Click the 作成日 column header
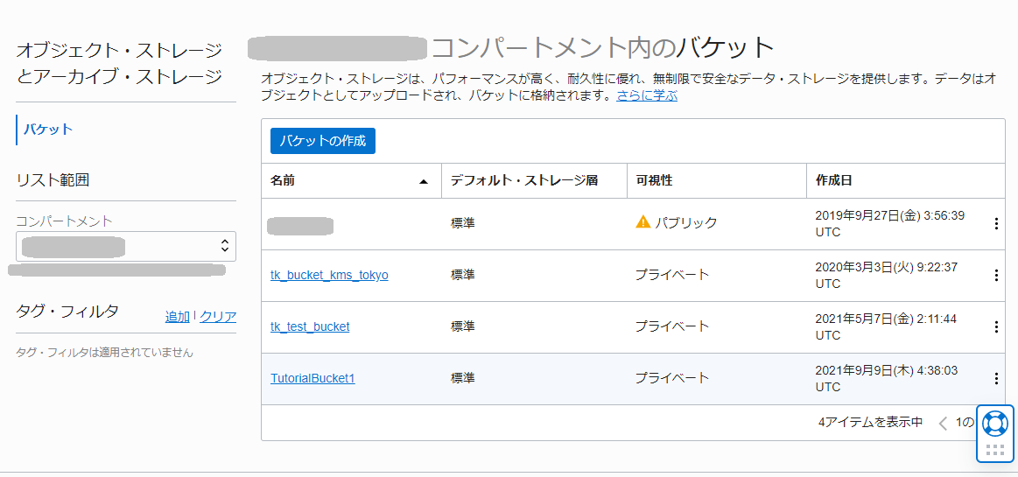Viewport: 1018px width, 477px height. [x=834, y=180]
